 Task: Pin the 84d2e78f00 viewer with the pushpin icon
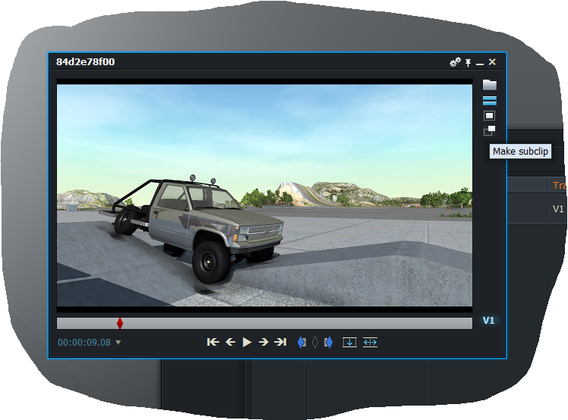click(x=468, y=63)
